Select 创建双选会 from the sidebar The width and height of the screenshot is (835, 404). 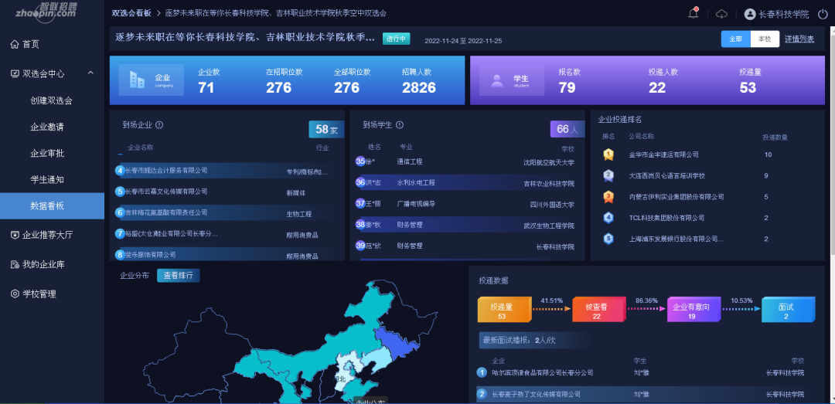[51, 100]
